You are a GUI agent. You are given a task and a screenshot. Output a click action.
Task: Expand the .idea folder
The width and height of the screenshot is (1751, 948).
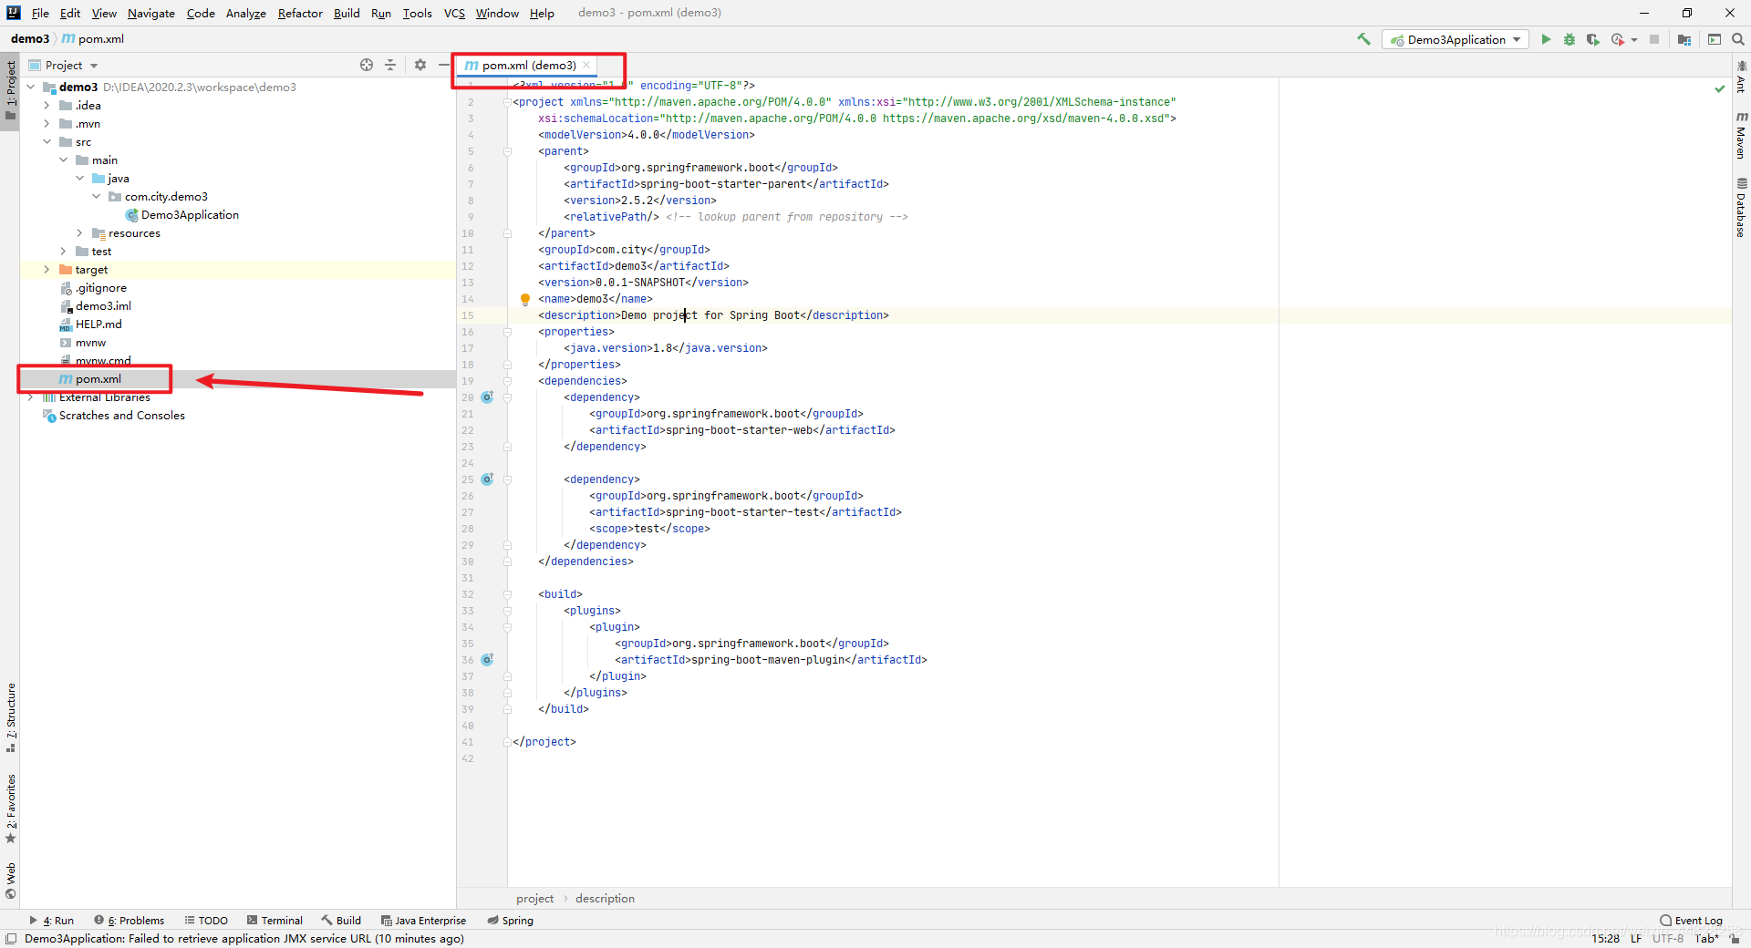coord(47,106)
